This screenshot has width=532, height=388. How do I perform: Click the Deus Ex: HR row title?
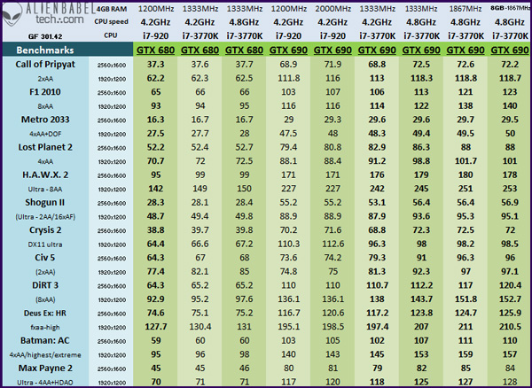click(x=45, y=313)
